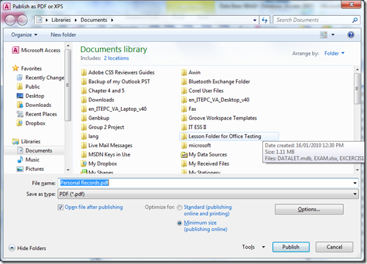Select the Microsoft Access icon in navigation pane
The width and height of the screenshot is (367, 264).
coord(15,50)
